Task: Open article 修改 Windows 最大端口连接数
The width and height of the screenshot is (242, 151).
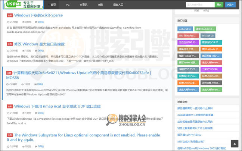Action: [x=39, y=44]
